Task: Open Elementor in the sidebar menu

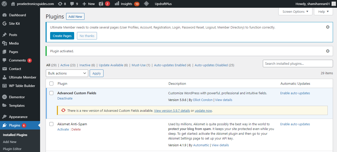Action: [17, 97]
